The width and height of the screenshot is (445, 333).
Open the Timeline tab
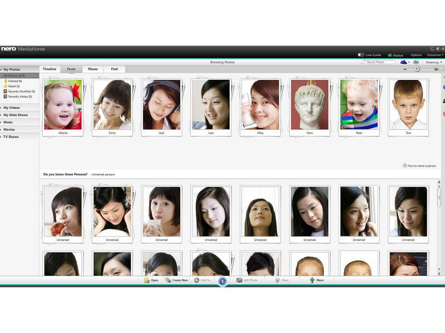click(49, 69)
